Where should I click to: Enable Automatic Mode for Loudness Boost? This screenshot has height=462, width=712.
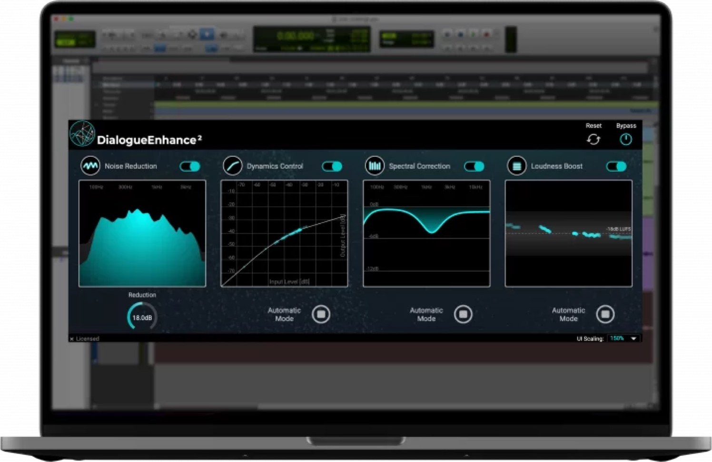point(605,314)
